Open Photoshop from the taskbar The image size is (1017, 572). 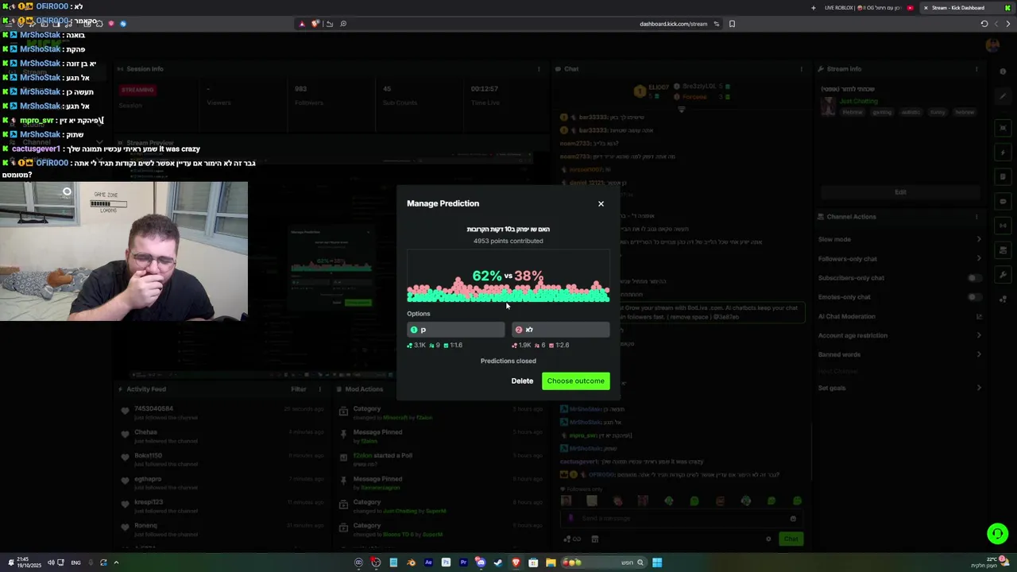446,562
